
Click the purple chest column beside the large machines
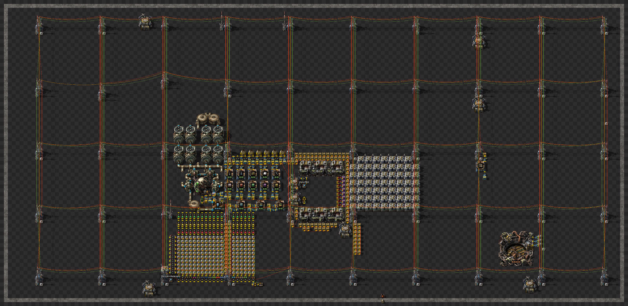tap(343, 191)
